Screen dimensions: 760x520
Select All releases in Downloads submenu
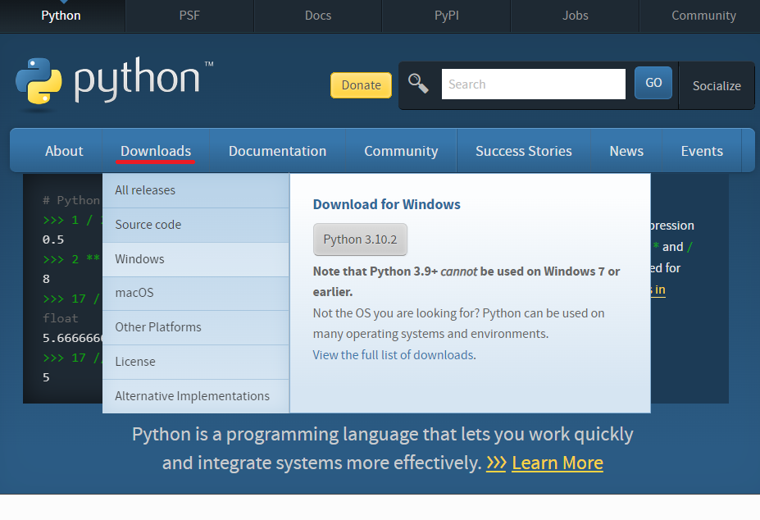pos(196,190)
